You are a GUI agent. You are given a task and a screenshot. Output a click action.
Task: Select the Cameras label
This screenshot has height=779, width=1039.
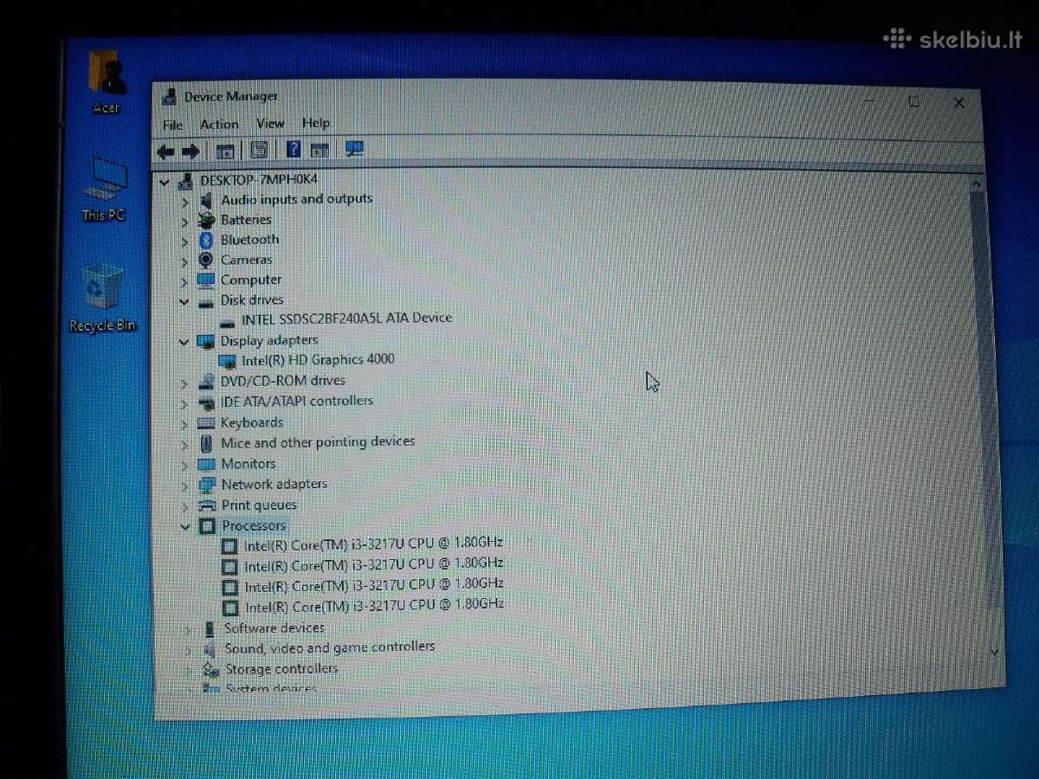tap(246, 260)
